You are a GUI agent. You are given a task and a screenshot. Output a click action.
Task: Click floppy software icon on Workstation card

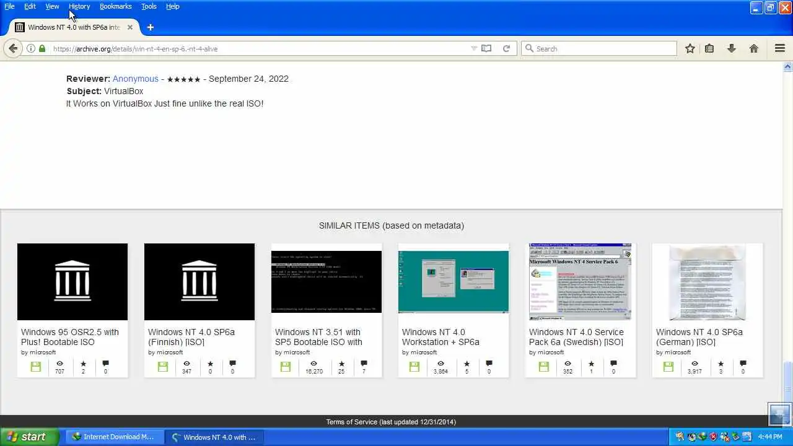click(414, 367)
